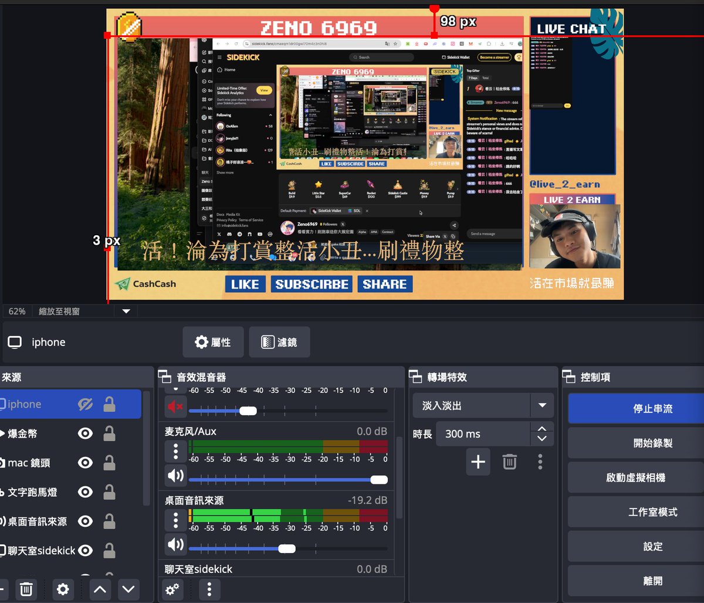Image resolution: width=704 pixels, height=603 pixels.
Task: Mute the 桌面音訊來源 mixer speaker icon
Action: (175, 545)
